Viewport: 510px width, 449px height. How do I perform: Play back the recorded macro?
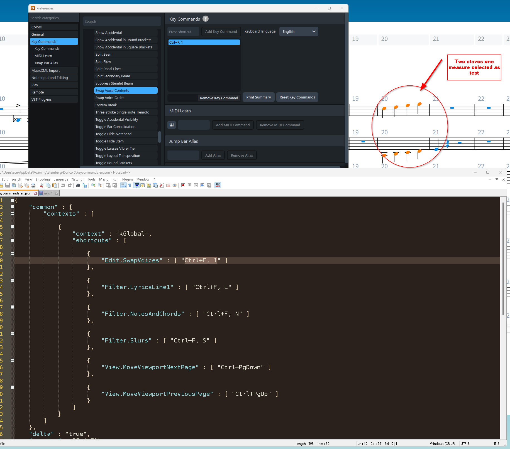(196, 185)
